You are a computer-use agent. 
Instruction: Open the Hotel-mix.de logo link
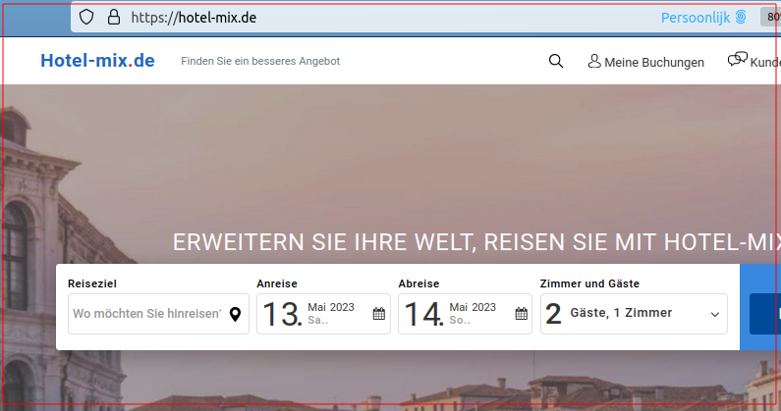tap(97, 61)
